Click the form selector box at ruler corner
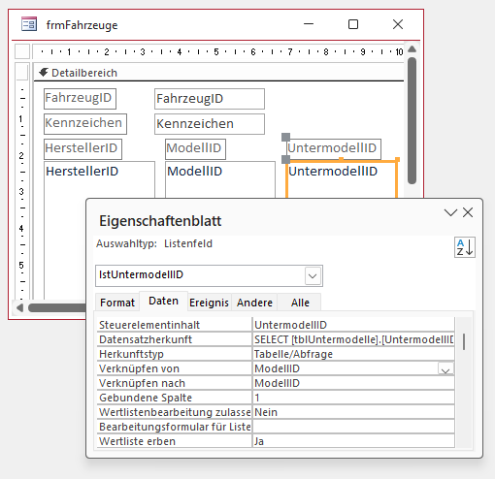 (x=22, y=51)
